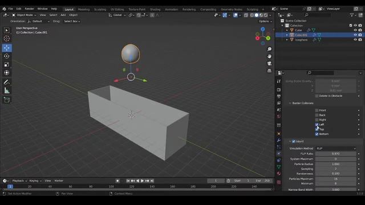Click the viewport pan hand icon

click(269, 56)
